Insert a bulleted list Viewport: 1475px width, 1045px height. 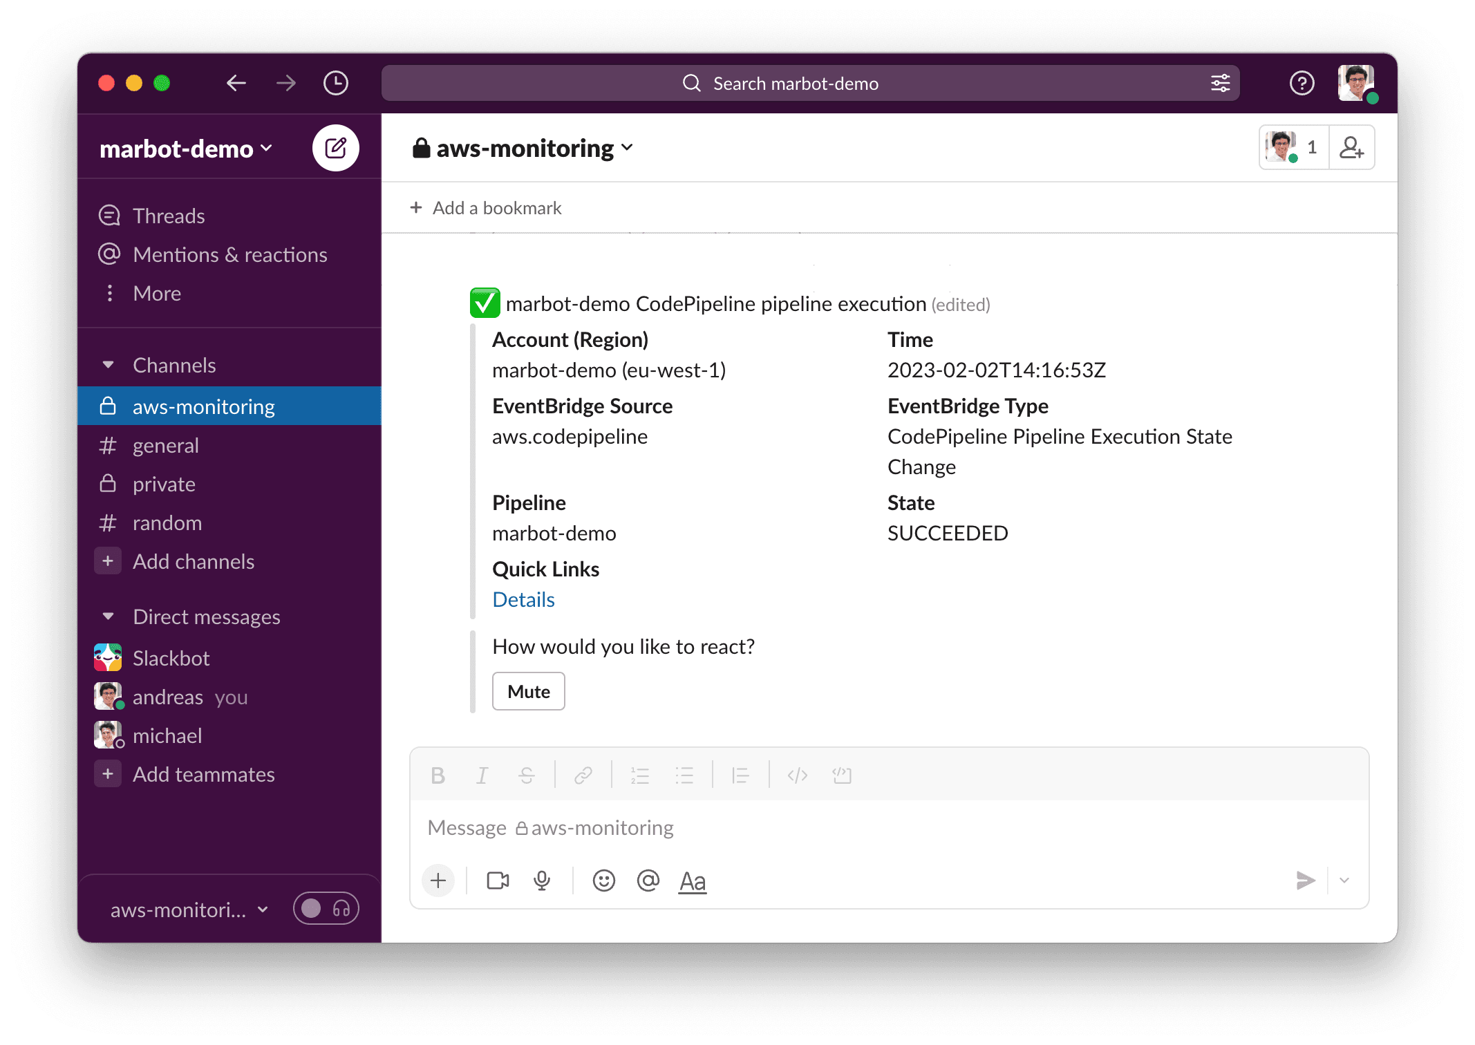tap(684, 775)
